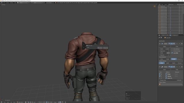Viewport: 184px width, 103px height.
Task: Open the Object Mode dropdown
Action: point(20,102)
